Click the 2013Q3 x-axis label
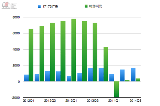 coord(93,101)
